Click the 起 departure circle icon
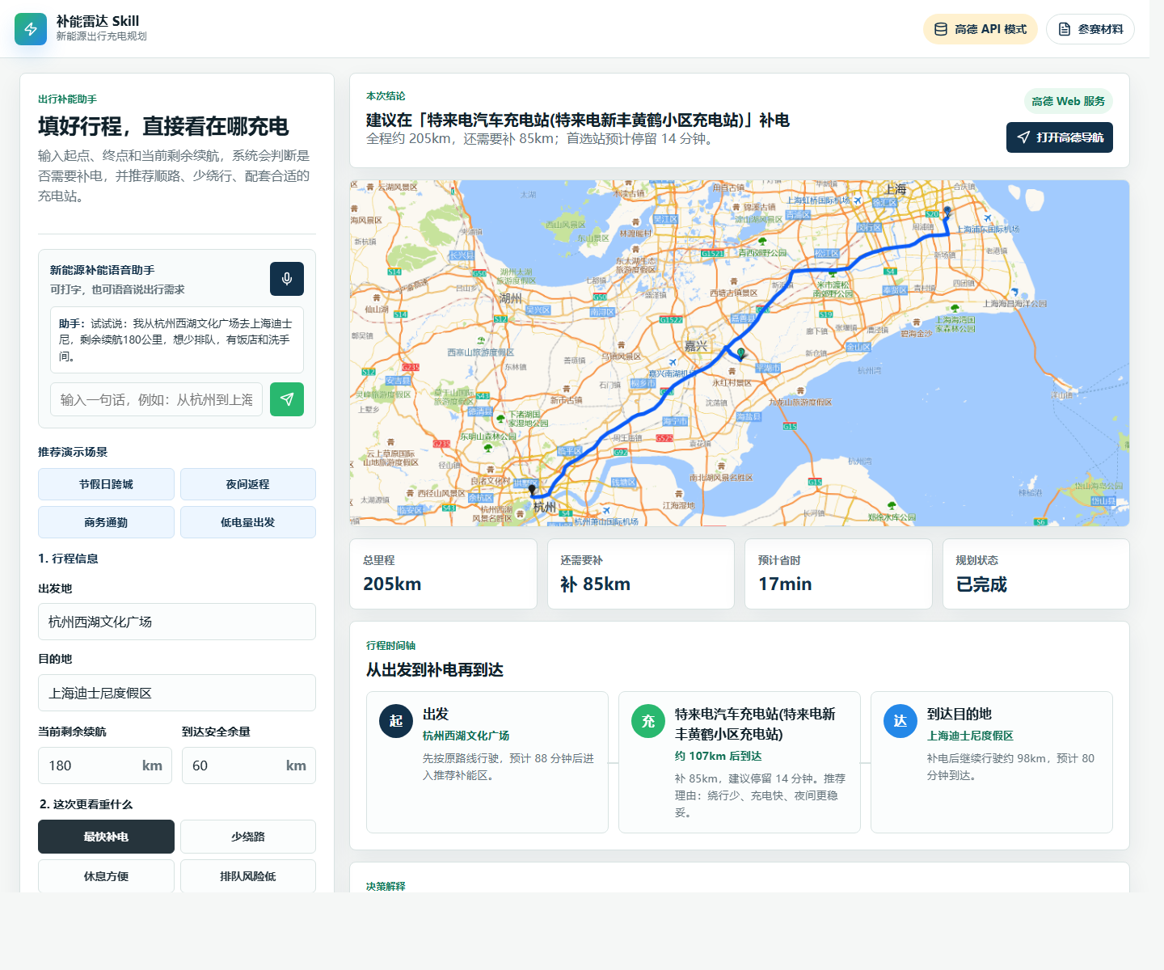Image resolution: width=1164 pixels, height=970 pixels. [x=396, y=721]
